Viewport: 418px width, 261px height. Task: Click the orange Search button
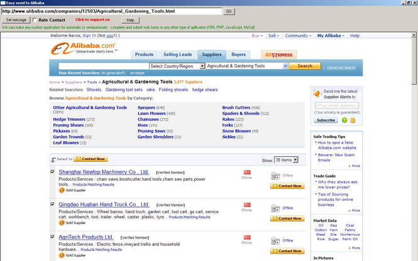(305, 66)
